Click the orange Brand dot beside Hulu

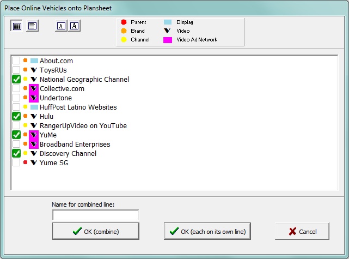(x=26, y=116)
